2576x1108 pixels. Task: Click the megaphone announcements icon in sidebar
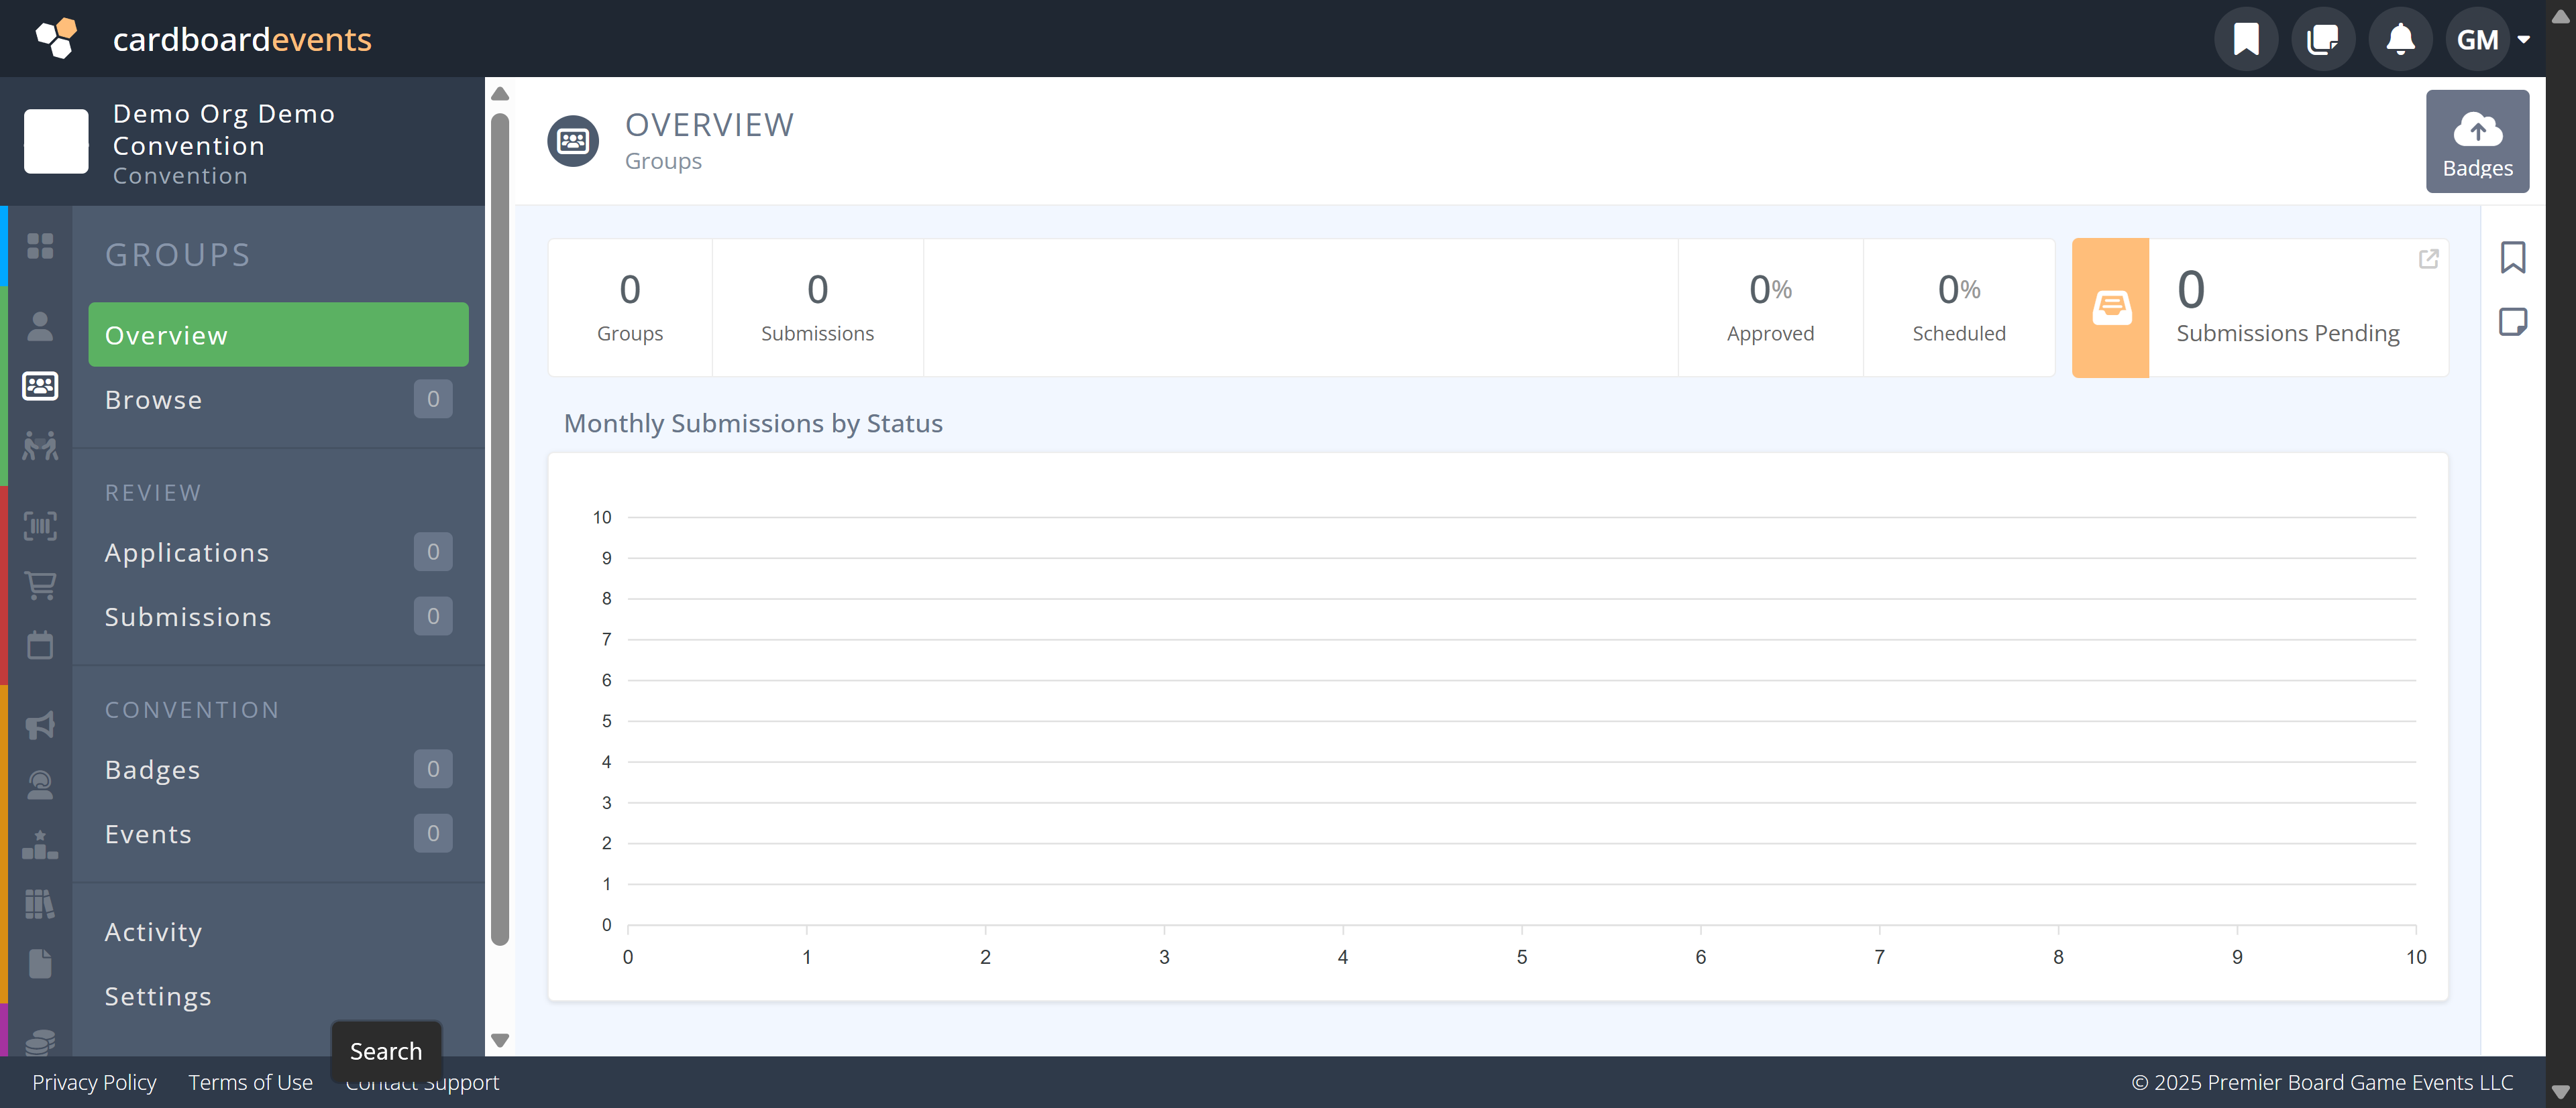(x=39, y=725)
